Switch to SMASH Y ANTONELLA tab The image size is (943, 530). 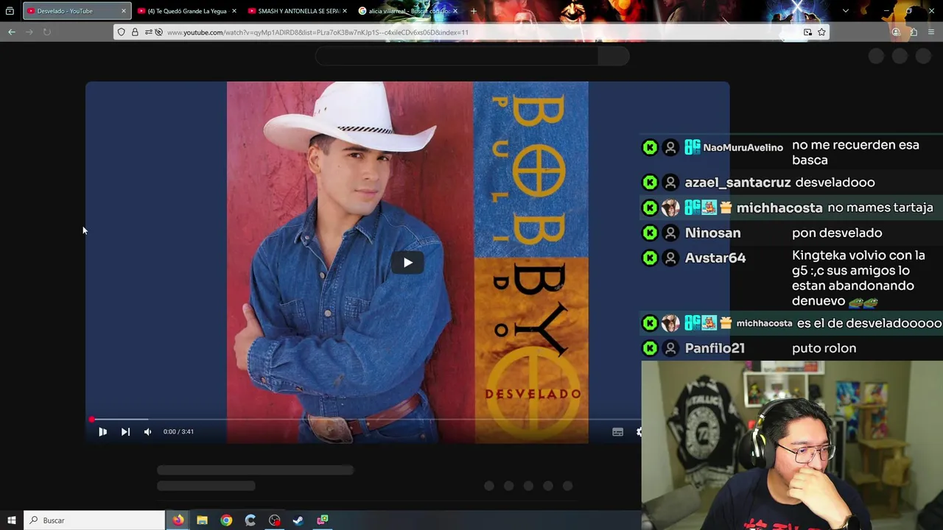(298, 11)
